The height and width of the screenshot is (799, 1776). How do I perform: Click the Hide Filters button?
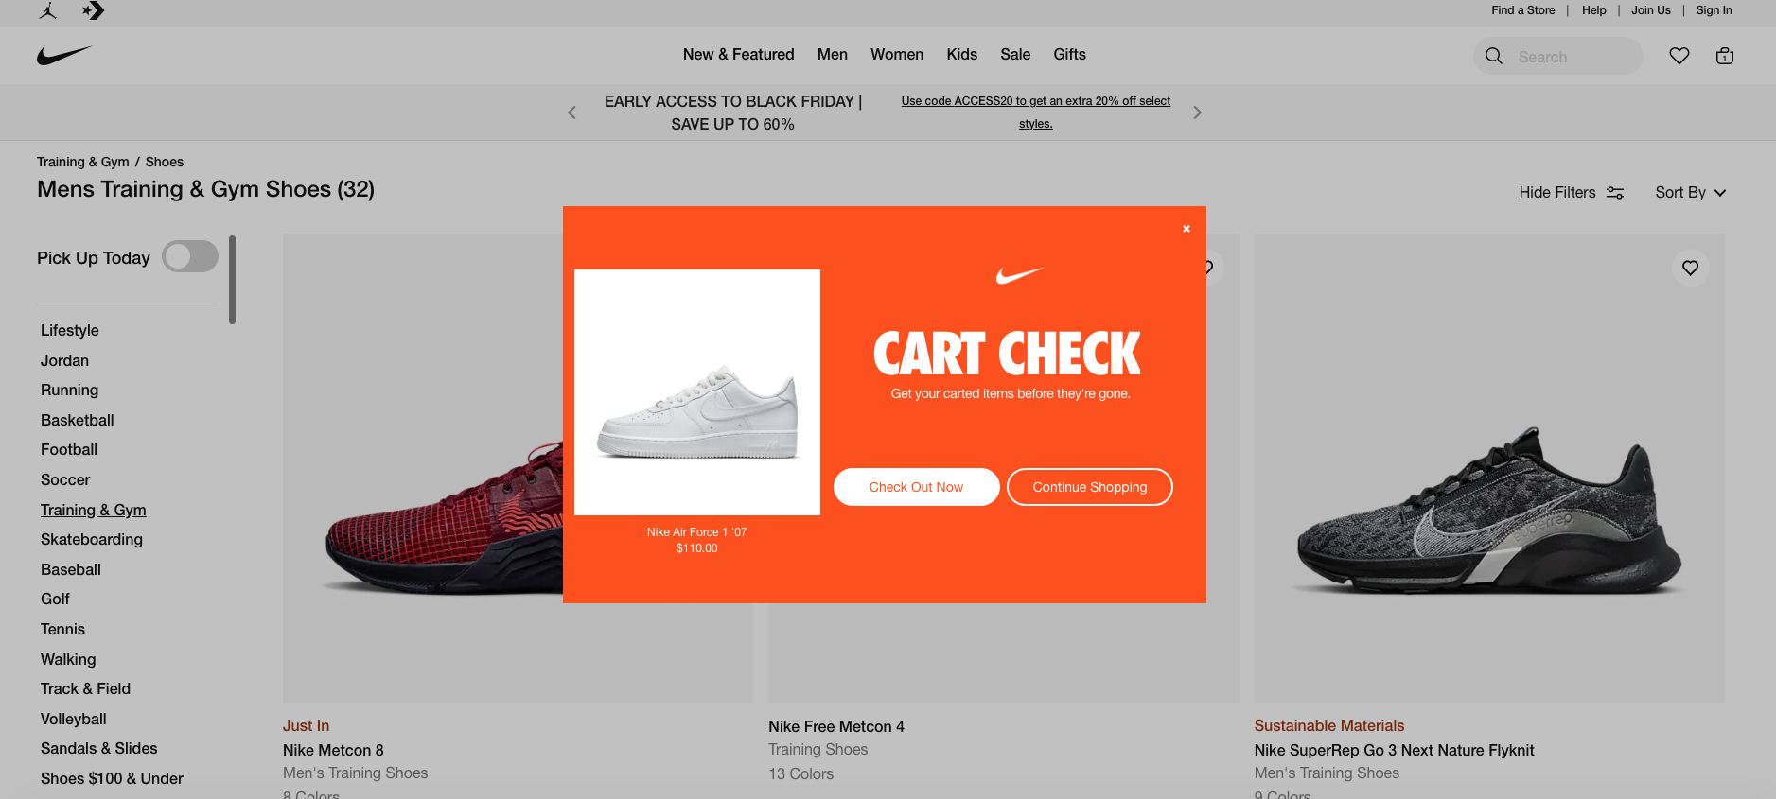coord(1572,192)
